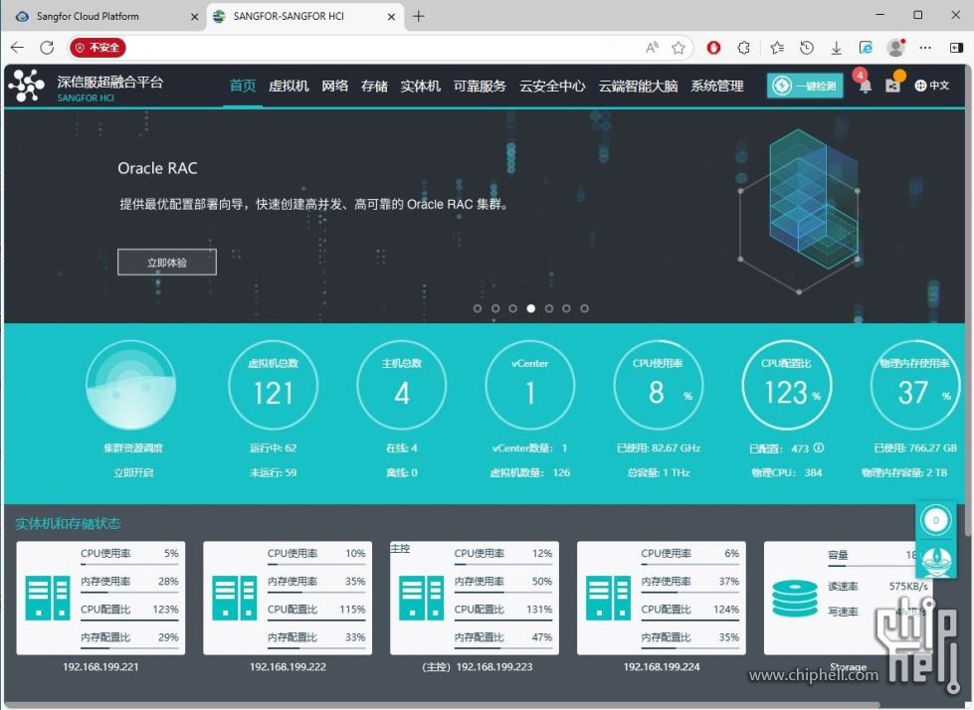Screen dimensions: 974x710
Task: Open the 存储 menu
Action: (x=374, y=86)
